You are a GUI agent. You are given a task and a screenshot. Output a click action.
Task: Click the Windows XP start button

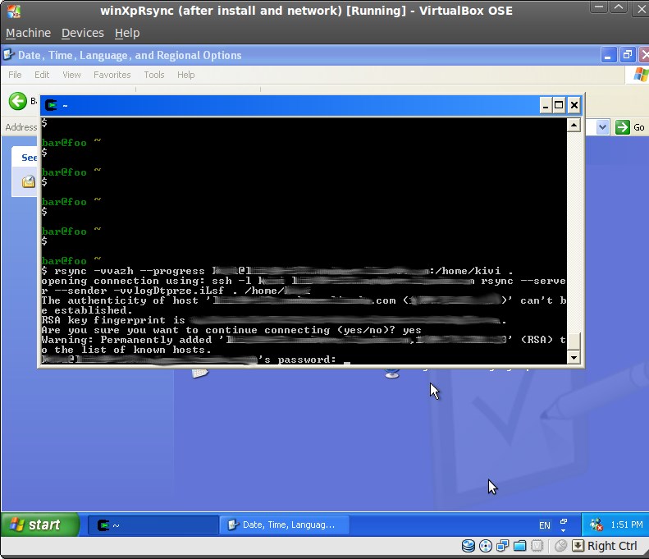(x=39, y=525)
